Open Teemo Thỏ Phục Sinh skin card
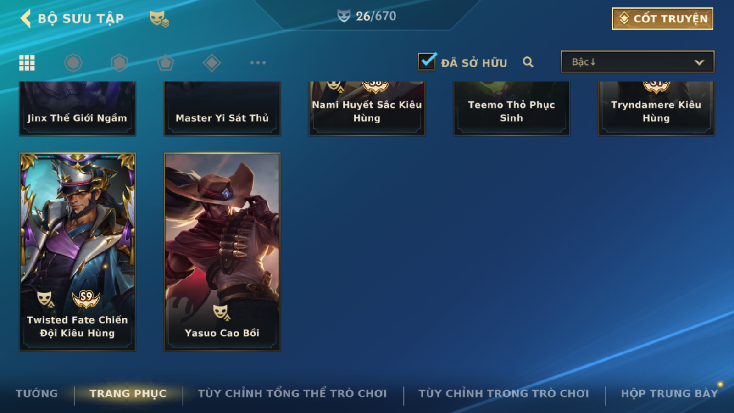Image resolution: width=734 pixels, height=413 pixels. 512,109
